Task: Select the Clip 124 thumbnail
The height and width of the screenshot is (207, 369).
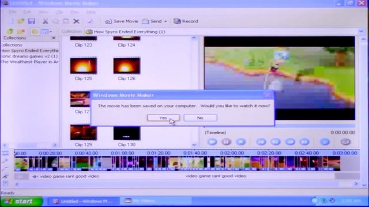Action: click(127, 39)
